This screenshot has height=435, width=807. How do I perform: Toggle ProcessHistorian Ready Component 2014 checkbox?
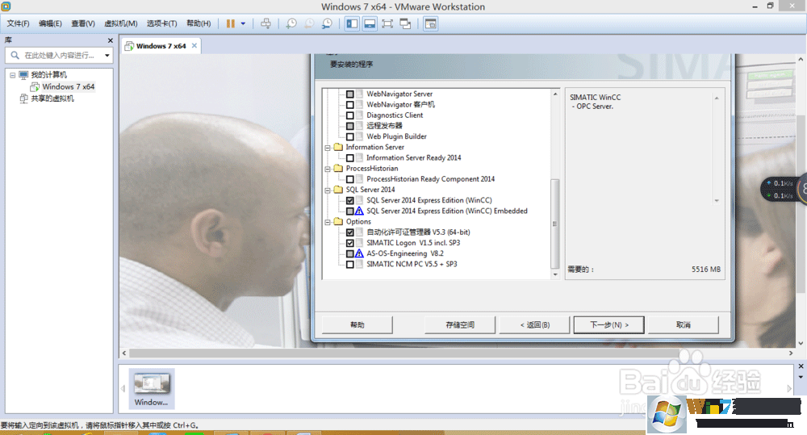tap(350, 179)
